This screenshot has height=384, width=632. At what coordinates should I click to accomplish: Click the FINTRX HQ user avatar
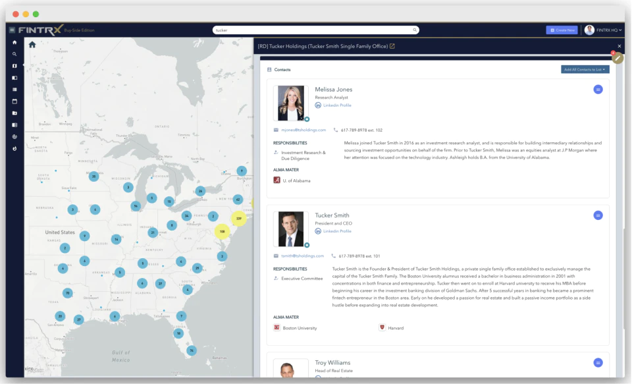[589, 30]
